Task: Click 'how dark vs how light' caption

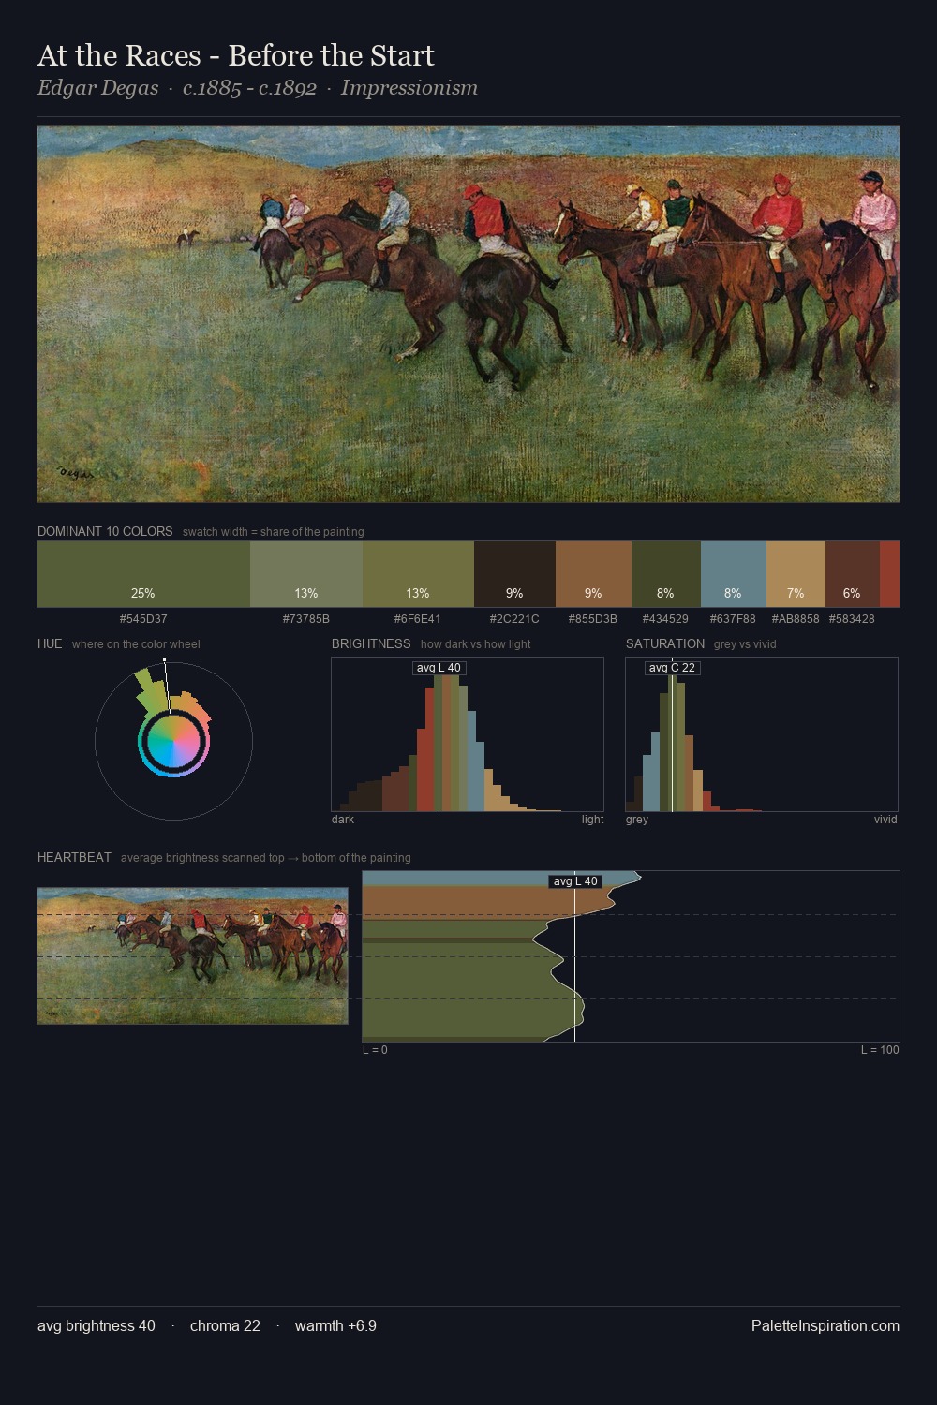Action: pyautogui.click(x=476, y=644)
